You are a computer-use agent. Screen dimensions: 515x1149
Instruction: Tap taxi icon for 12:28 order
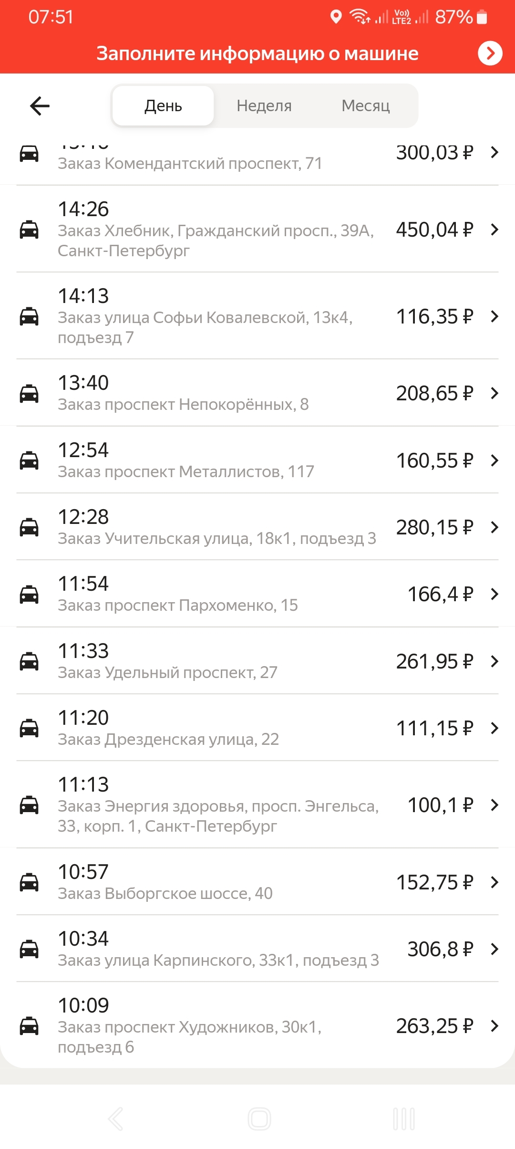29,527
